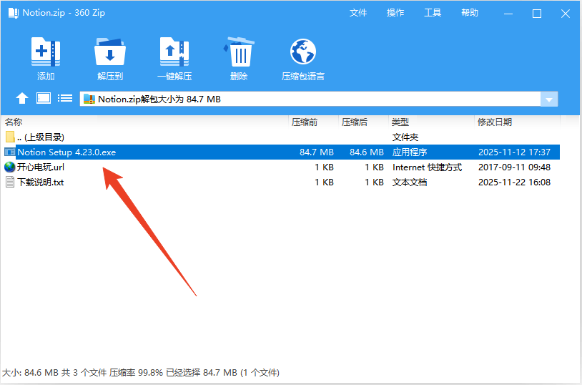Image resolution: width=582 pixels, height=385 pixels.
Task: Click the archive icon in the address bar
Action: 89,99
